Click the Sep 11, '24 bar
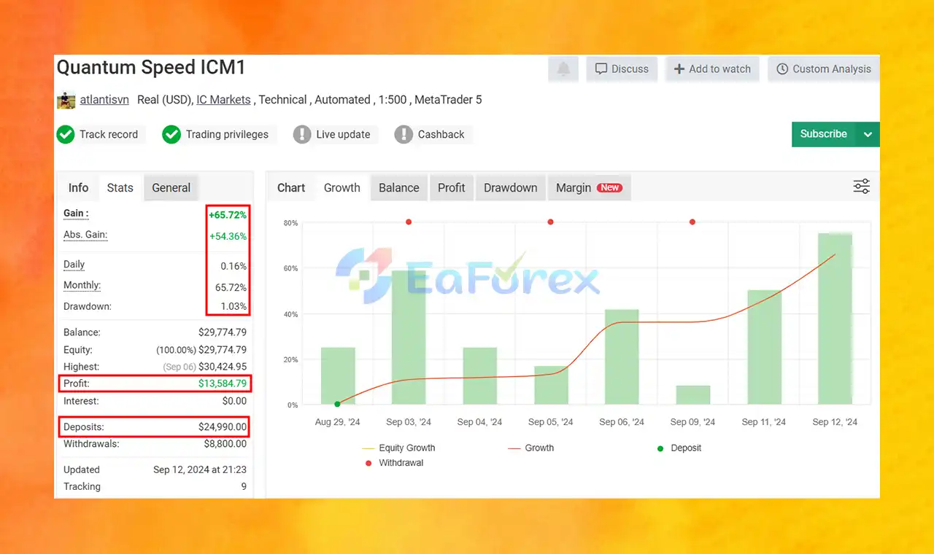Screen dimensions: 934x554 click(764, 347)
